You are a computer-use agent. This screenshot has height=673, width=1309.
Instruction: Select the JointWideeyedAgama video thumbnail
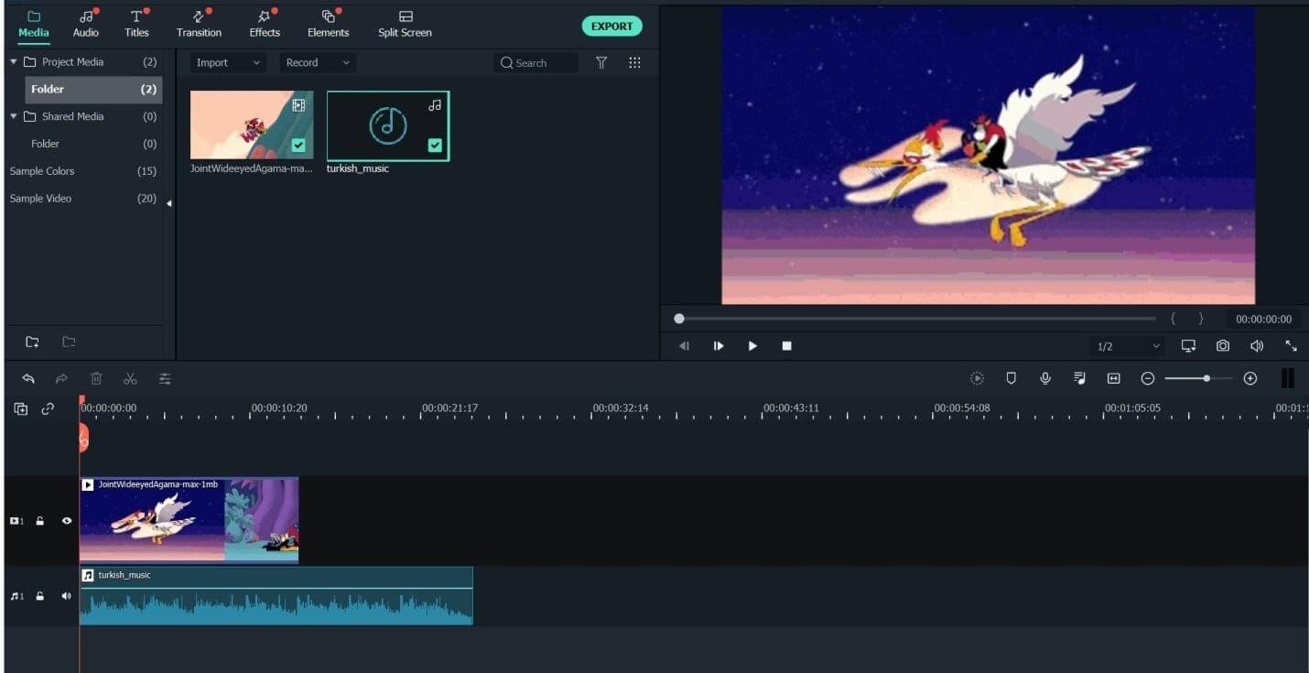252,125
